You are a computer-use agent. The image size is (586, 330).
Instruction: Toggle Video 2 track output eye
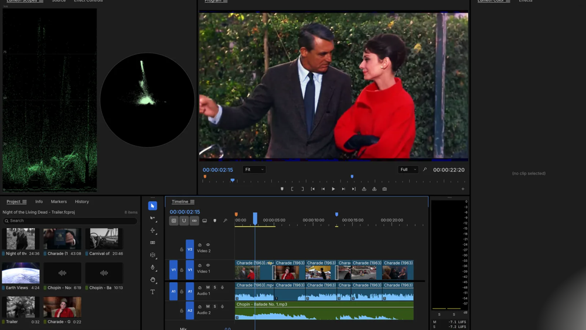tap(208, 245)
